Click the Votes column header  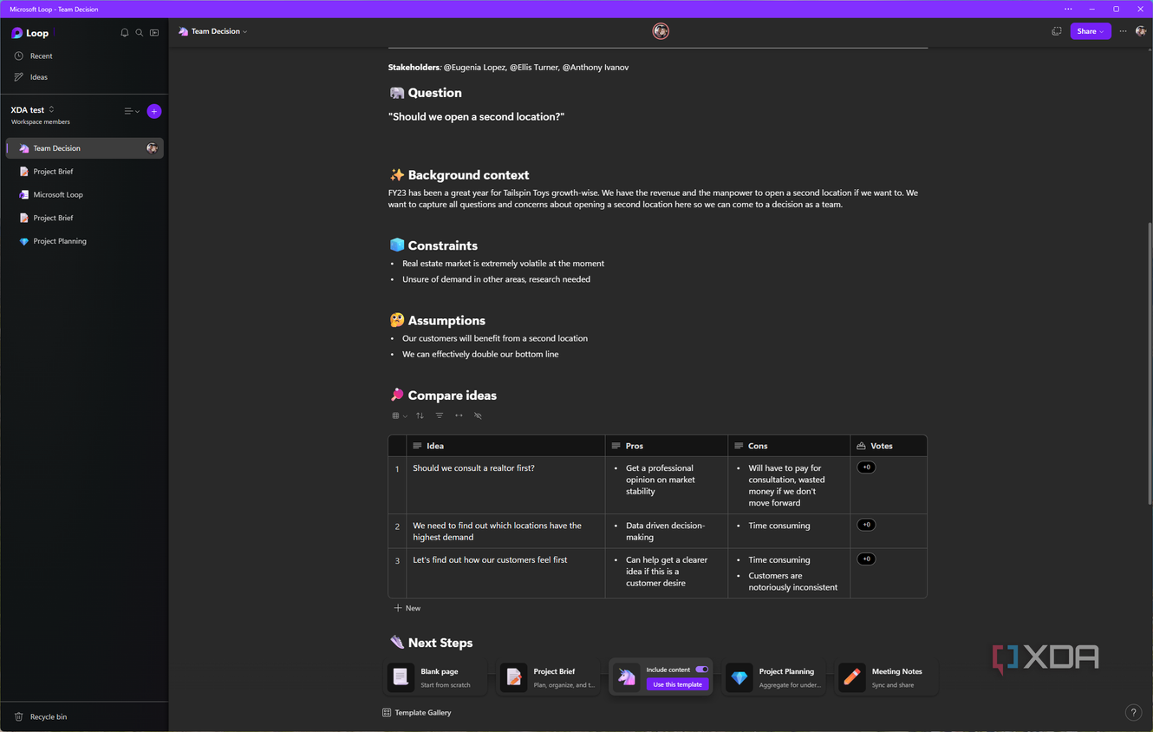(889, 446)
